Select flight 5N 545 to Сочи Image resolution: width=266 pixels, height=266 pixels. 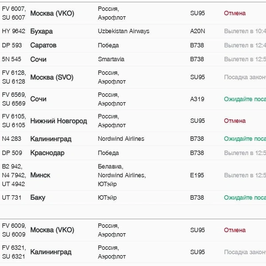[133, 59]
